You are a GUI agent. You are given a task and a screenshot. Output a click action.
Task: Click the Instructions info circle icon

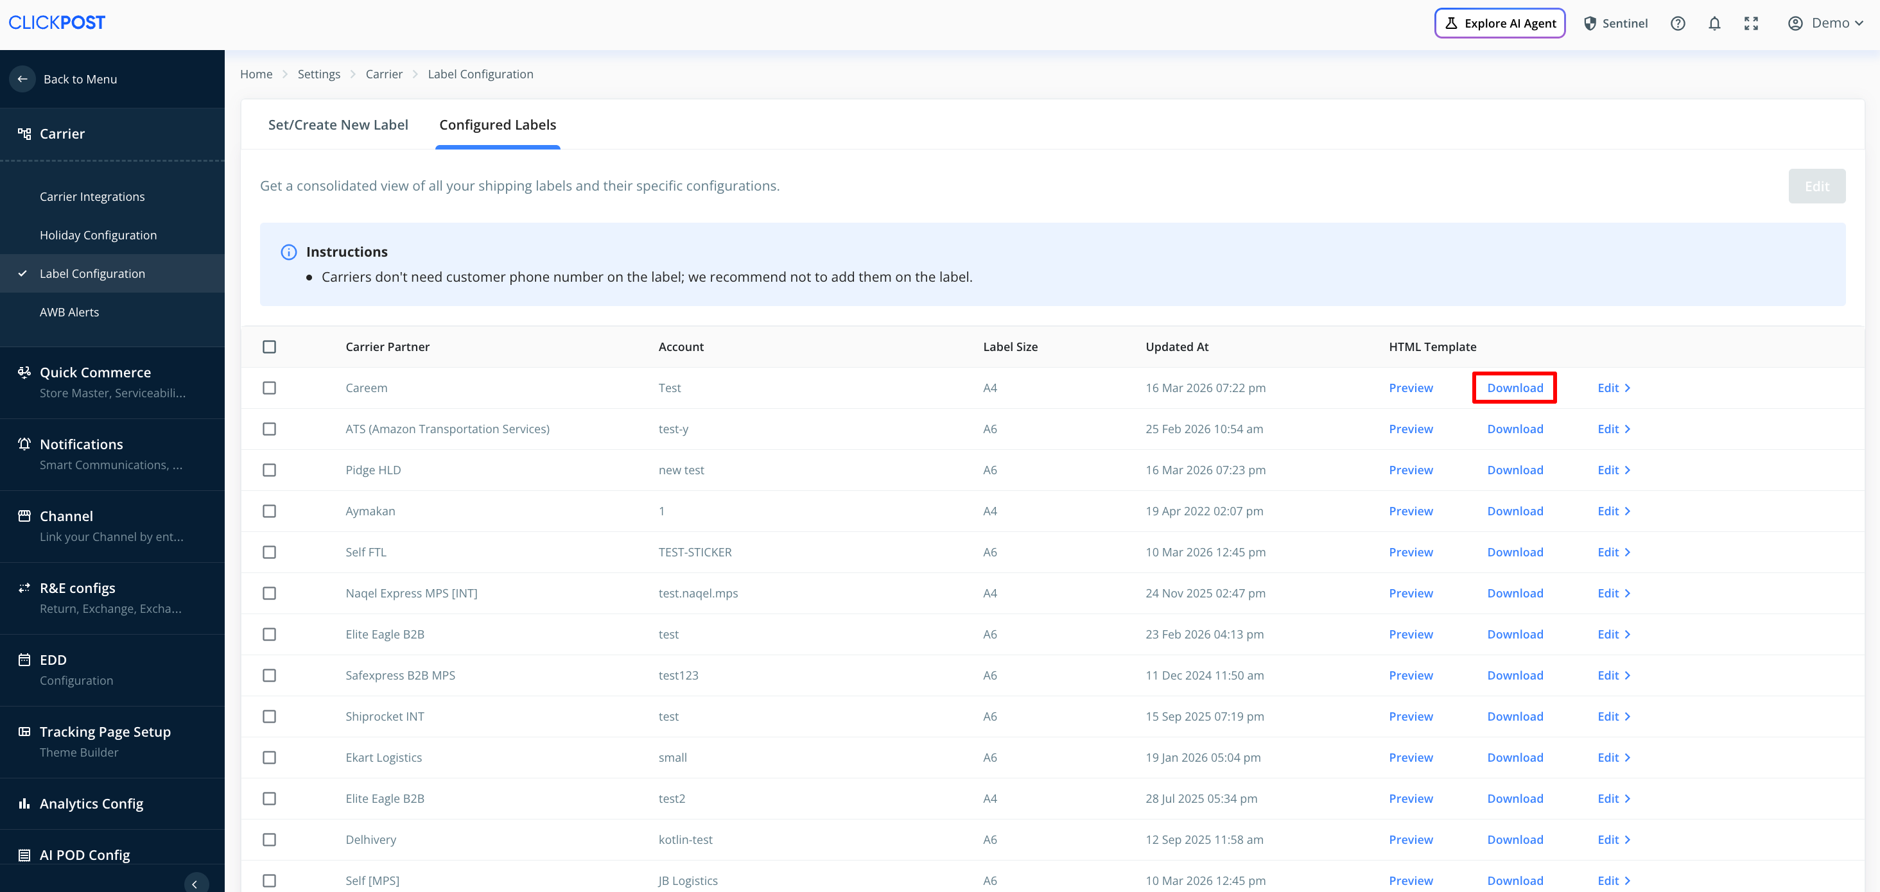289,252
